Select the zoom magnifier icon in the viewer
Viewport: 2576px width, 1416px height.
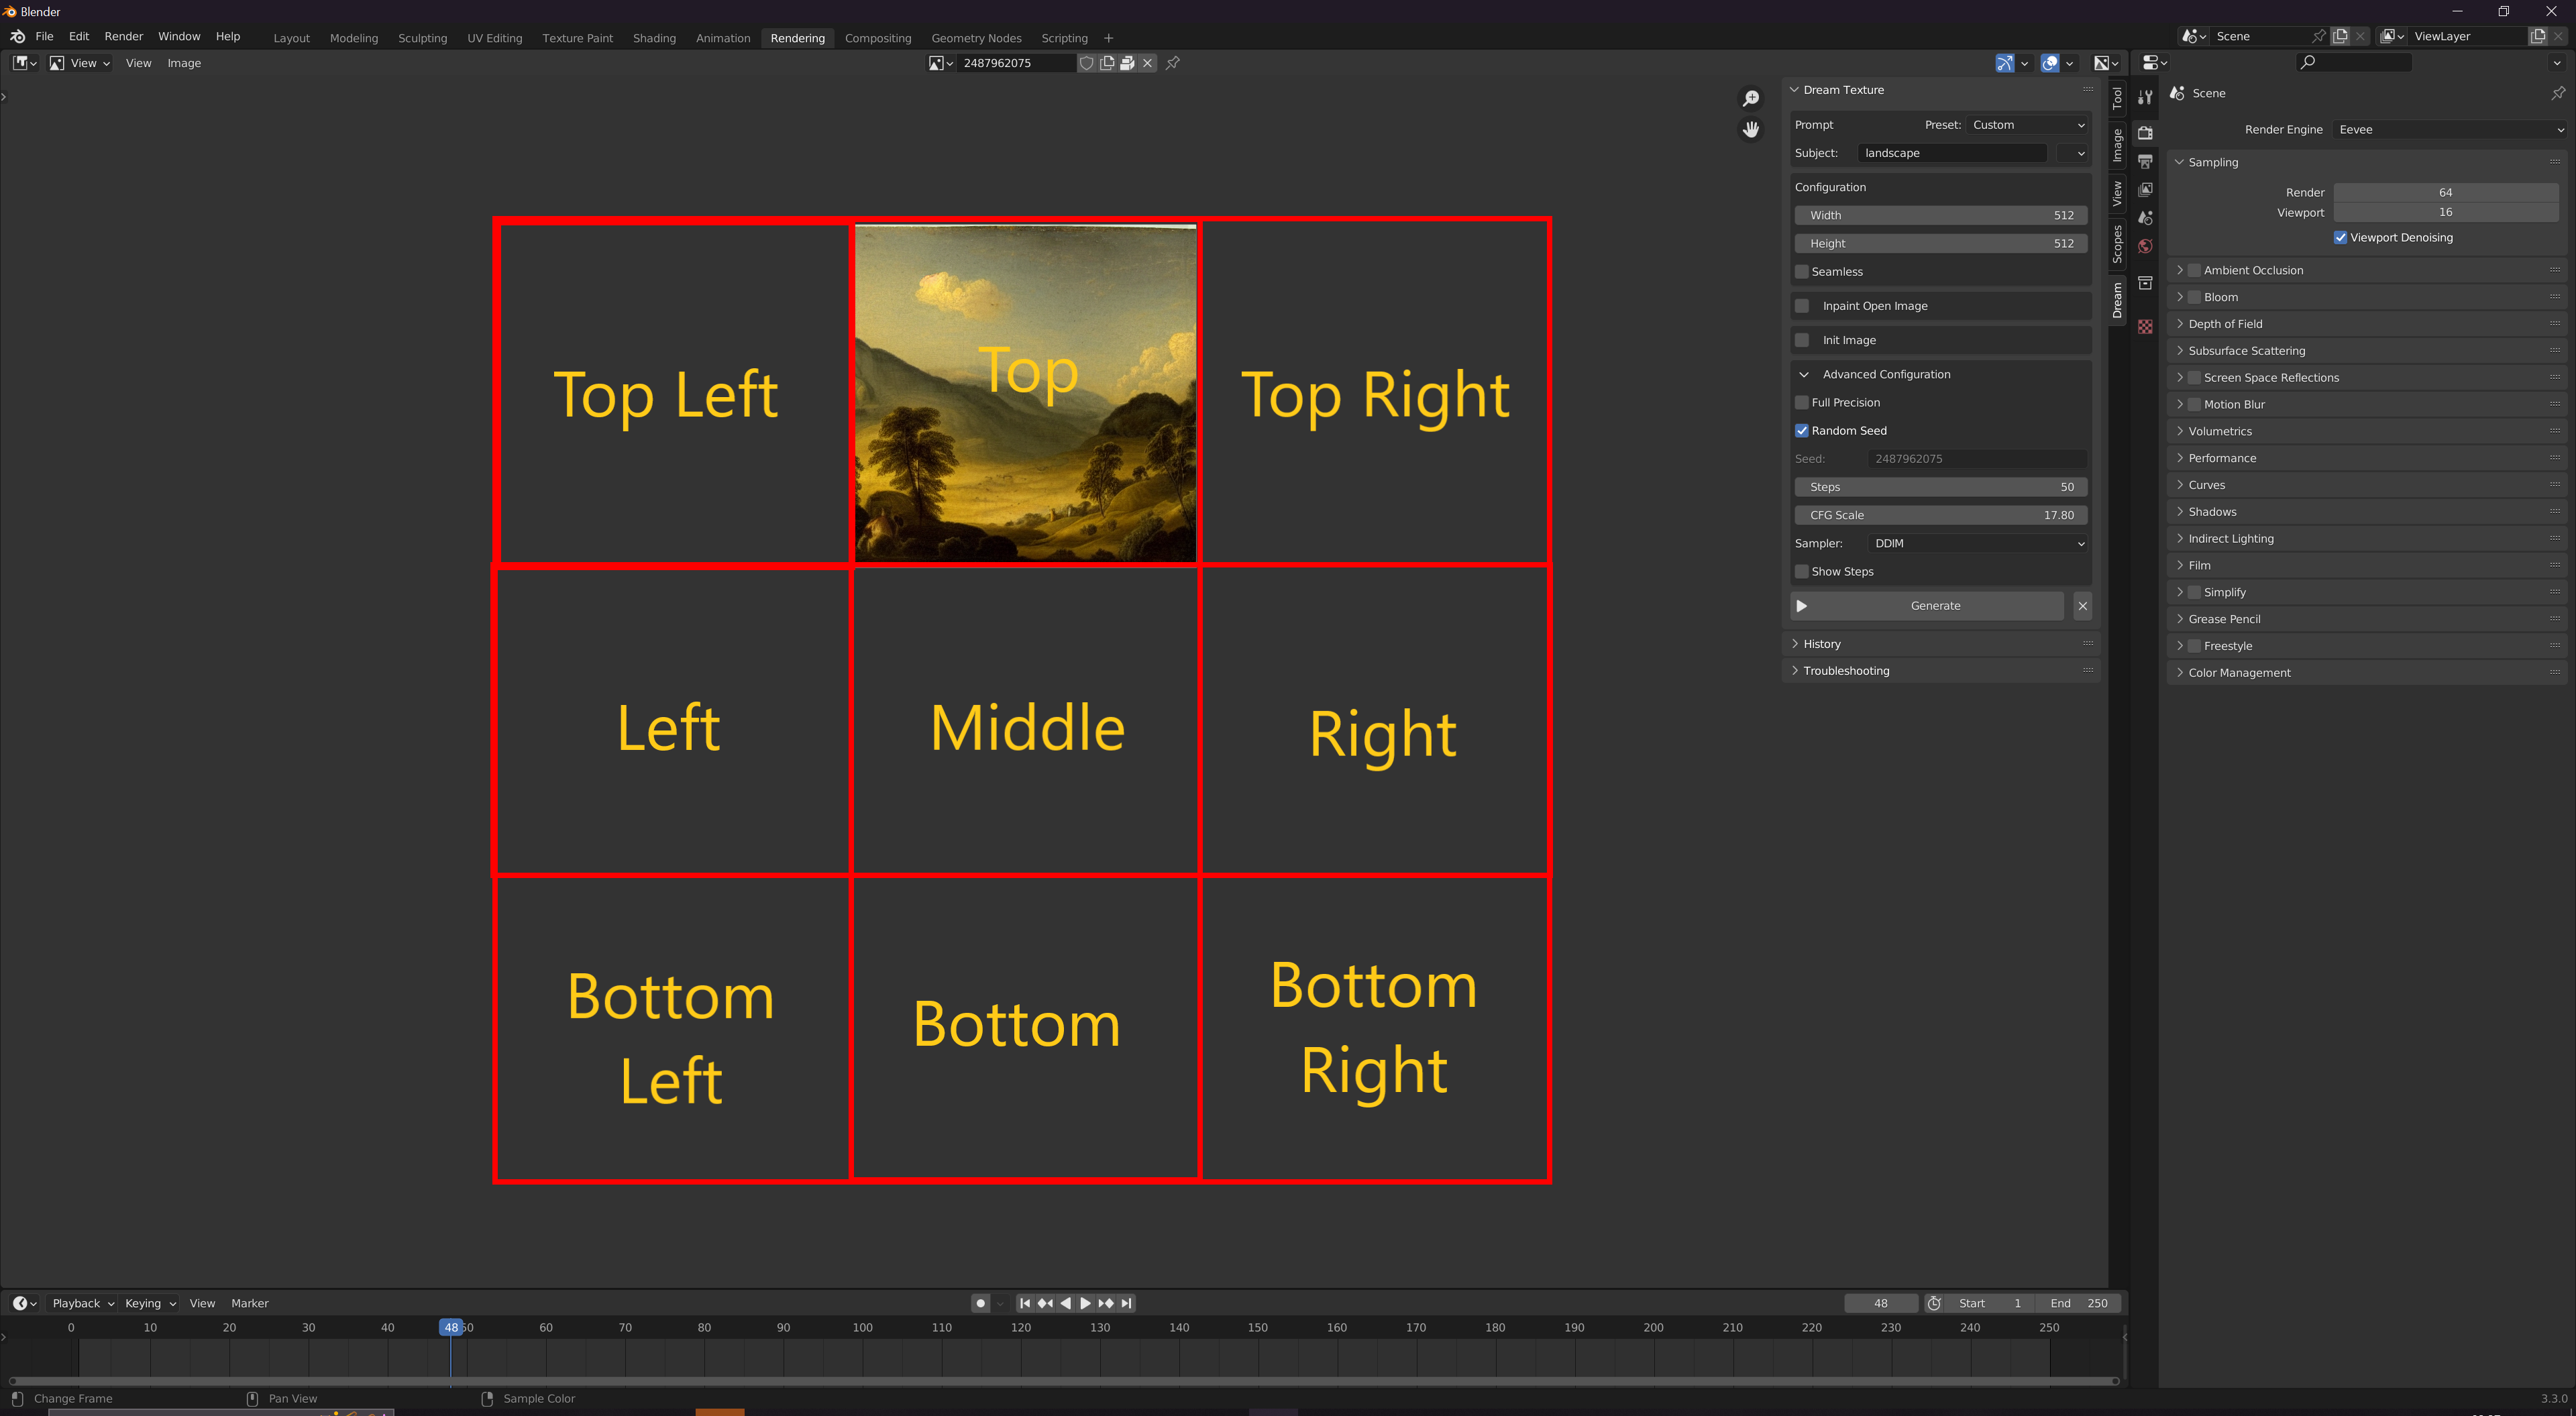coord(1751,98)
